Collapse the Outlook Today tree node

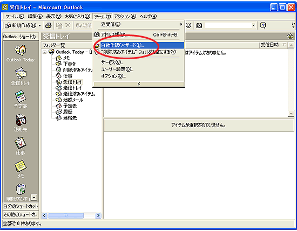point(44,52)
